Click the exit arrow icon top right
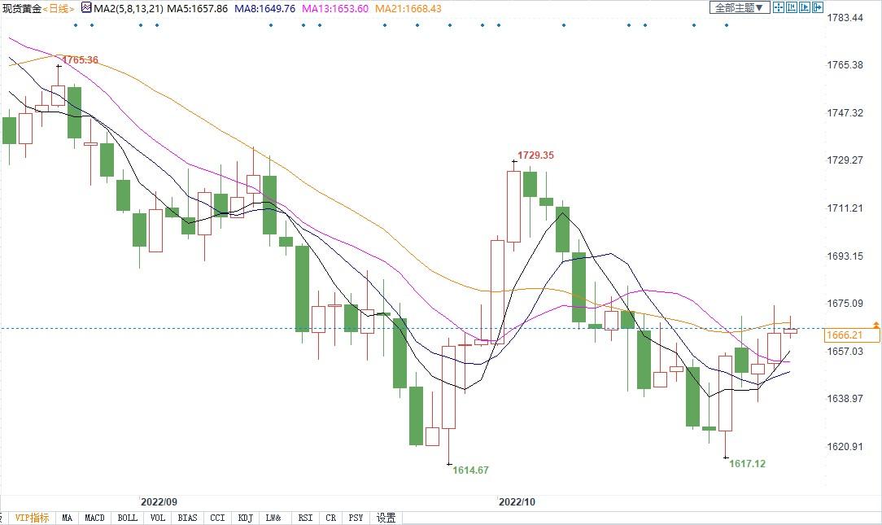The image size is (882, 525). 818,7
